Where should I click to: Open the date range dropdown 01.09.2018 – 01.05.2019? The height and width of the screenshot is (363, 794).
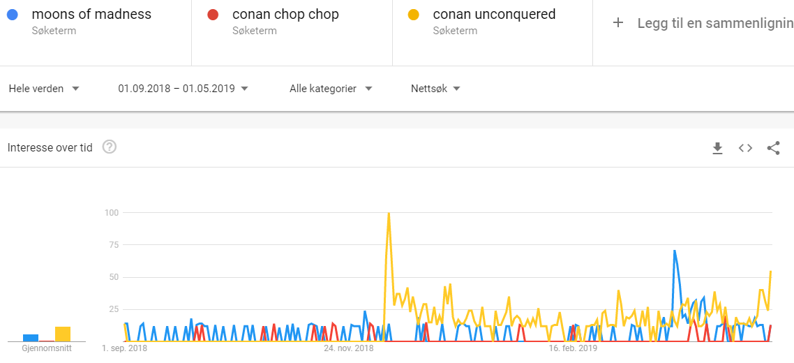point(183,89)
